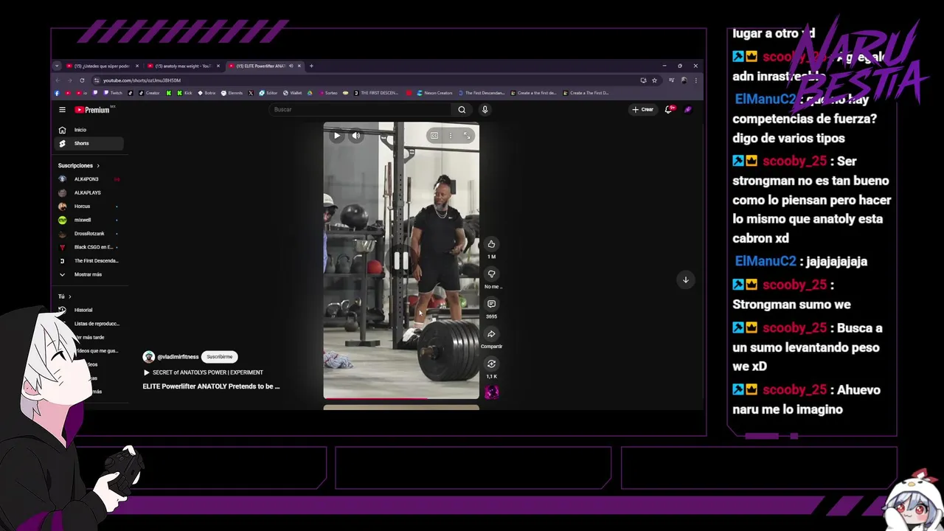Image resolution: width=944 pixels, height=531 pixels.
Task: Open the Horcus channel
Action: tap(88, 206)
